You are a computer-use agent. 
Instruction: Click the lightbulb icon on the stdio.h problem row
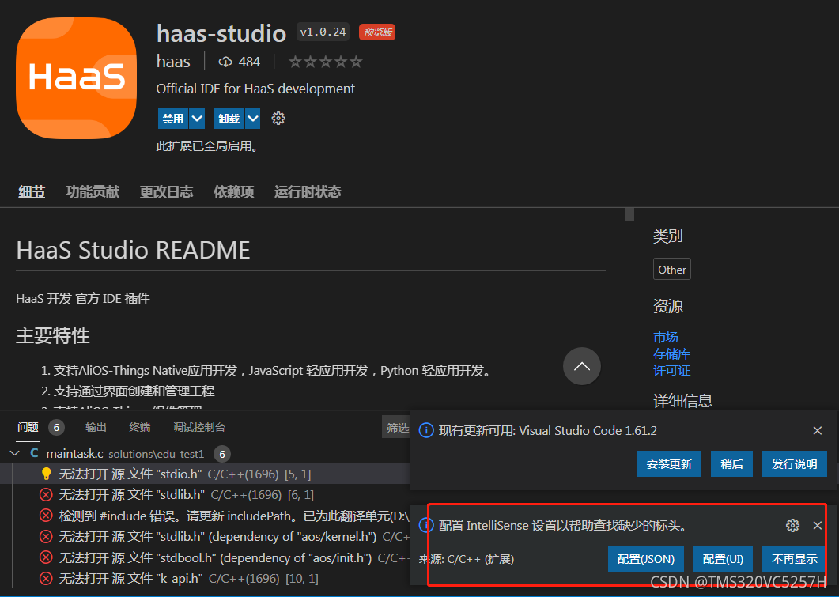tap(46, 472)
